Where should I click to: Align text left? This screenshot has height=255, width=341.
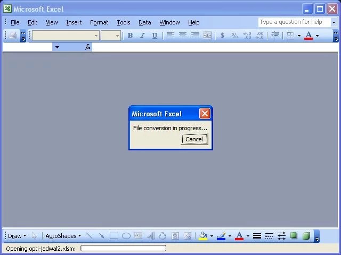170,36
